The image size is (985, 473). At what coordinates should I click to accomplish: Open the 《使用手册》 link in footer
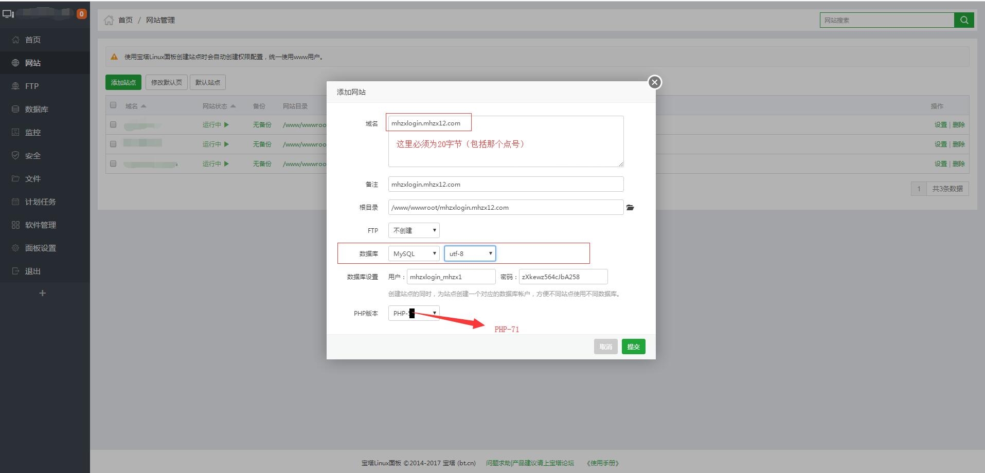click(x=603, y=463)
